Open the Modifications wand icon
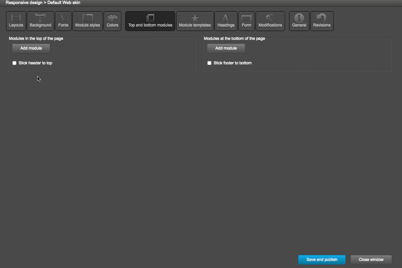 [x=270, y=21]
